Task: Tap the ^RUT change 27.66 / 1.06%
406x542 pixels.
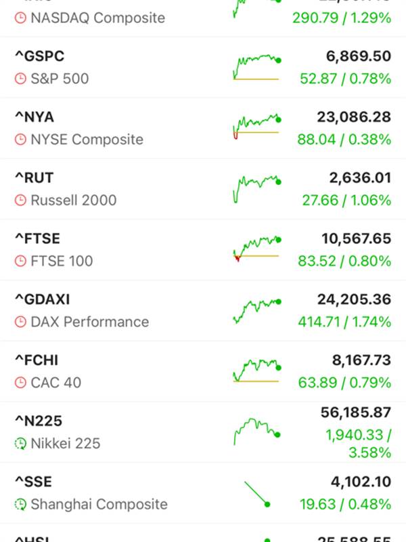Action: 344,201
